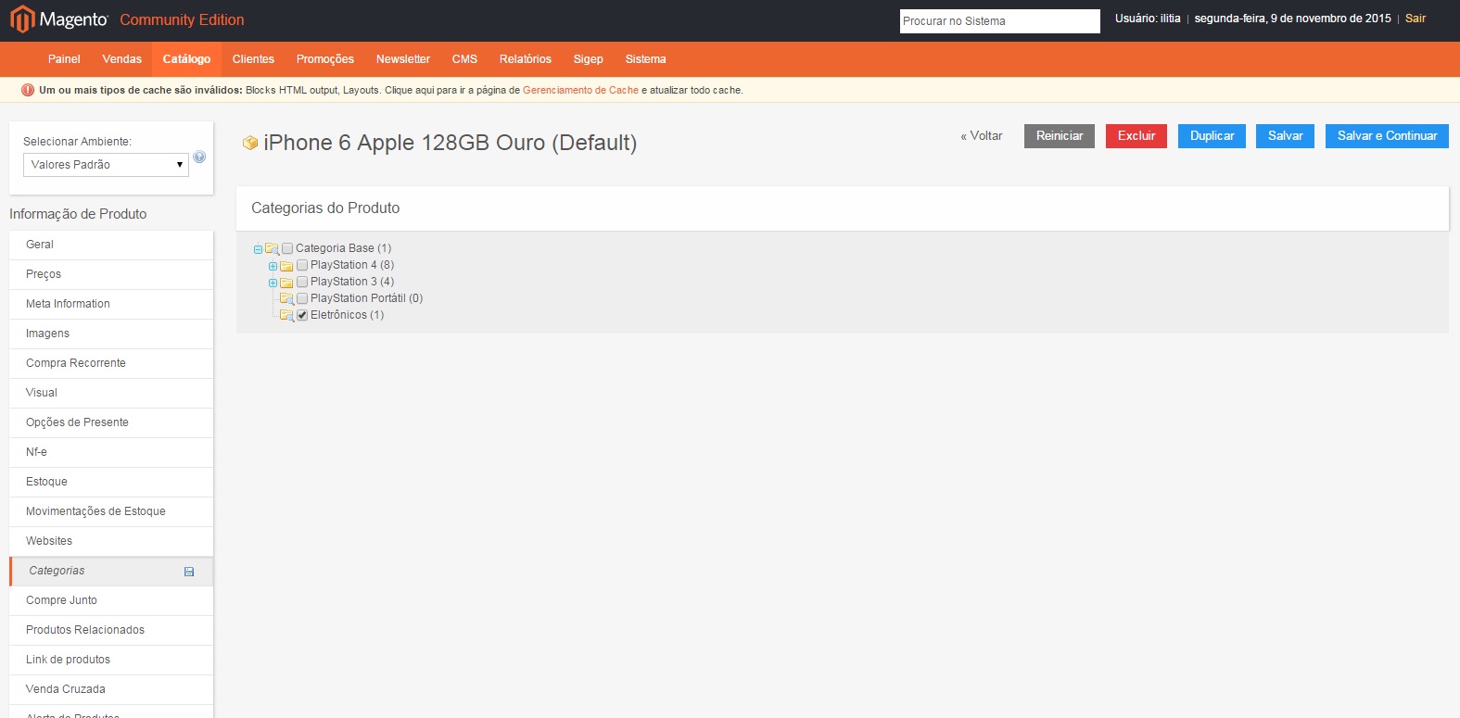Click the Reiniciar button

pyautogui.click(x=1060, y=136)
